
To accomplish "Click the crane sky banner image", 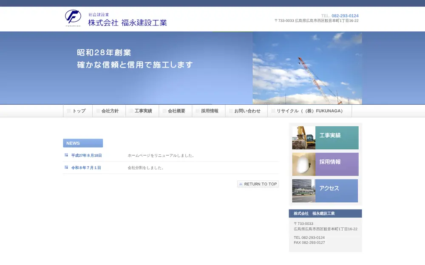I will coord(307,68).
